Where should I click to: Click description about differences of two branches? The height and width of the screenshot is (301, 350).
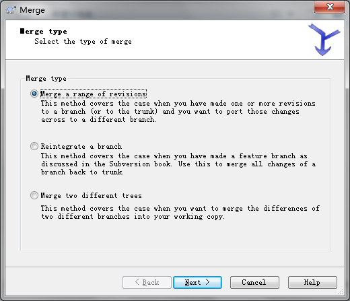[180, 212]
